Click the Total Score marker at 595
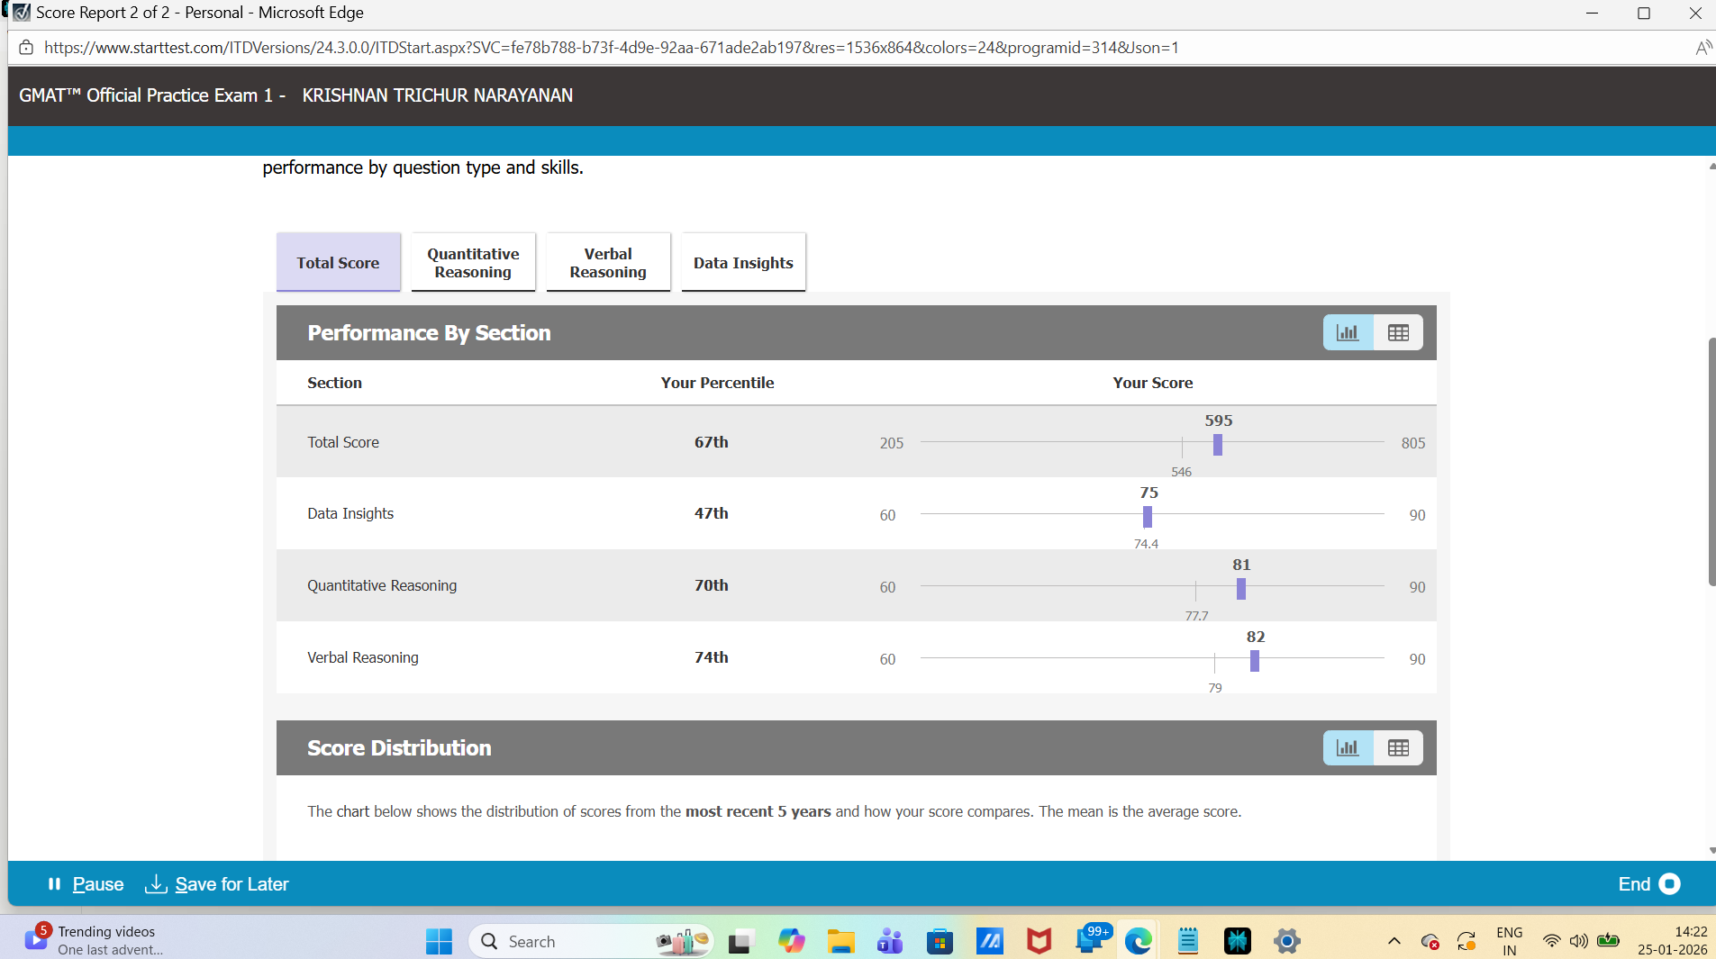 click(x=1216, y=444)
